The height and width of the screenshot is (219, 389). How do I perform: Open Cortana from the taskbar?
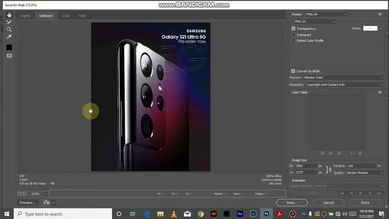119,214
